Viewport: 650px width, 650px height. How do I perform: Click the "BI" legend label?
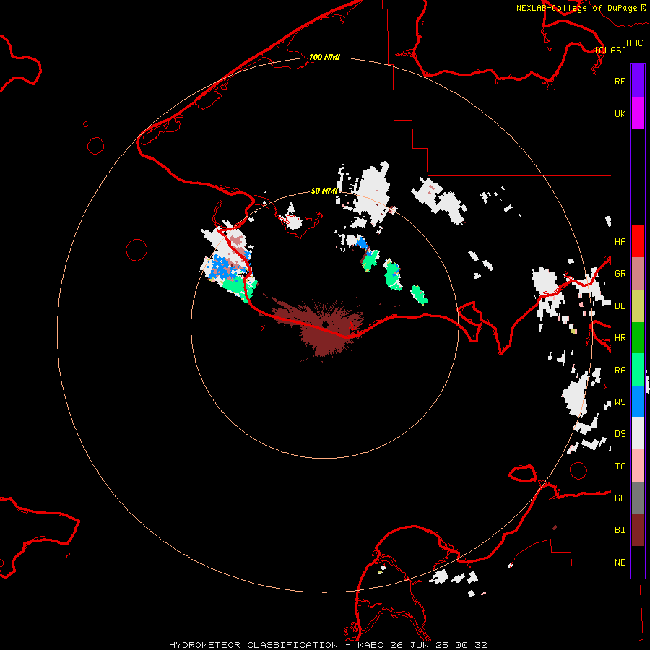pos(620,530)
